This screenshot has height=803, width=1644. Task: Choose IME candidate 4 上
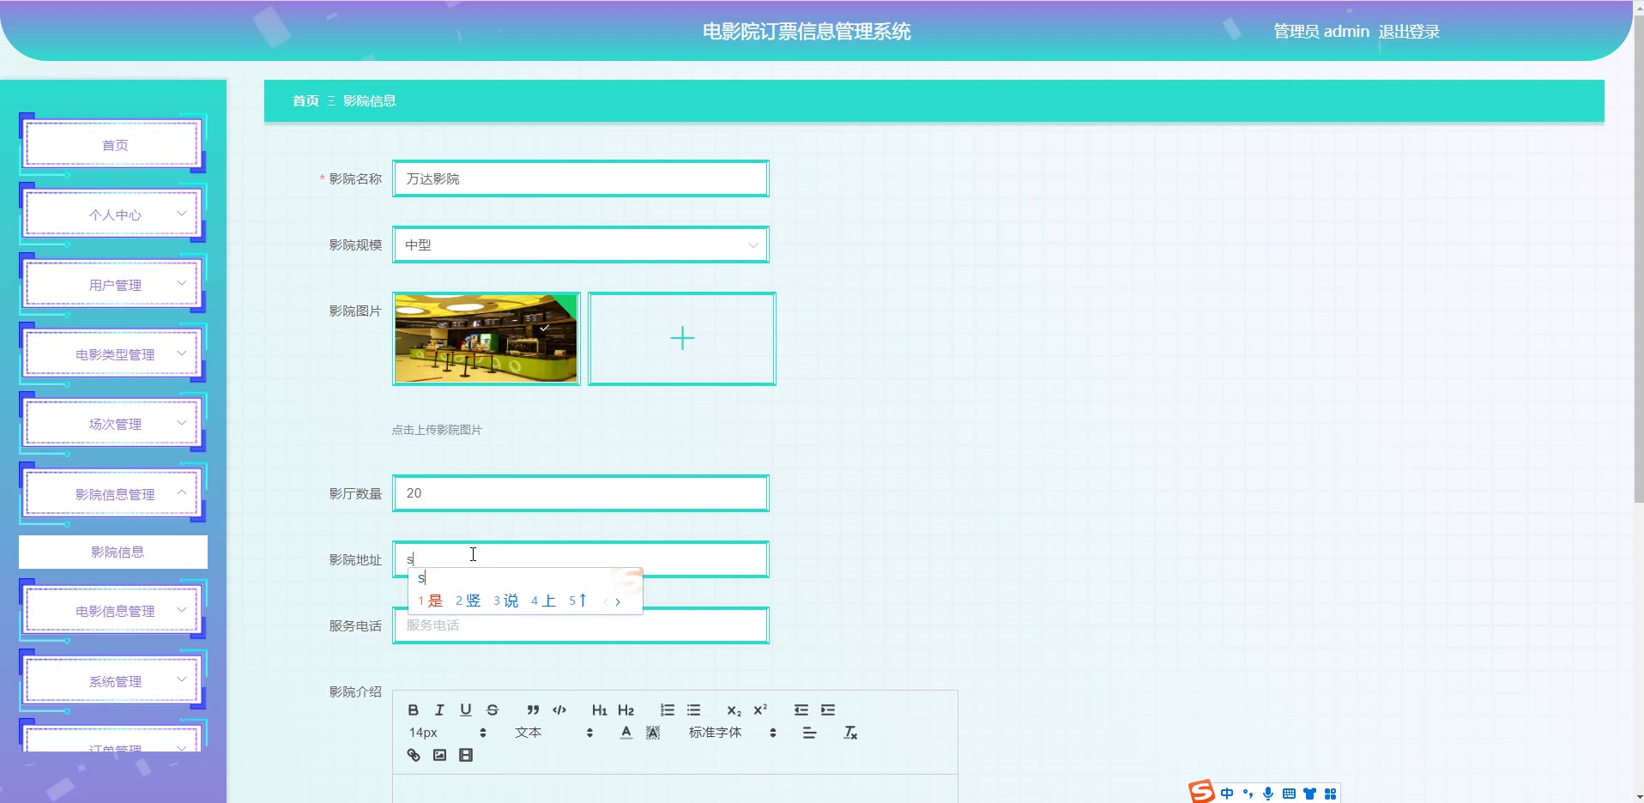pyautogui.click(x=544, y=601)
